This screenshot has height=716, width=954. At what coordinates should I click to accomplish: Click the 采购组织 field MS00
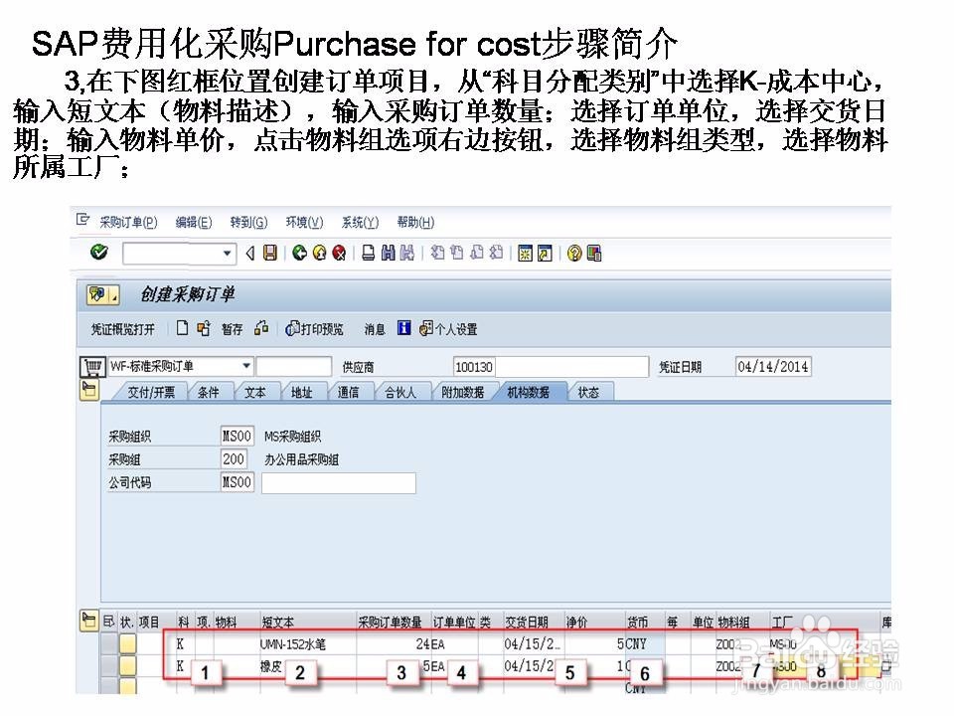point(237,436)
